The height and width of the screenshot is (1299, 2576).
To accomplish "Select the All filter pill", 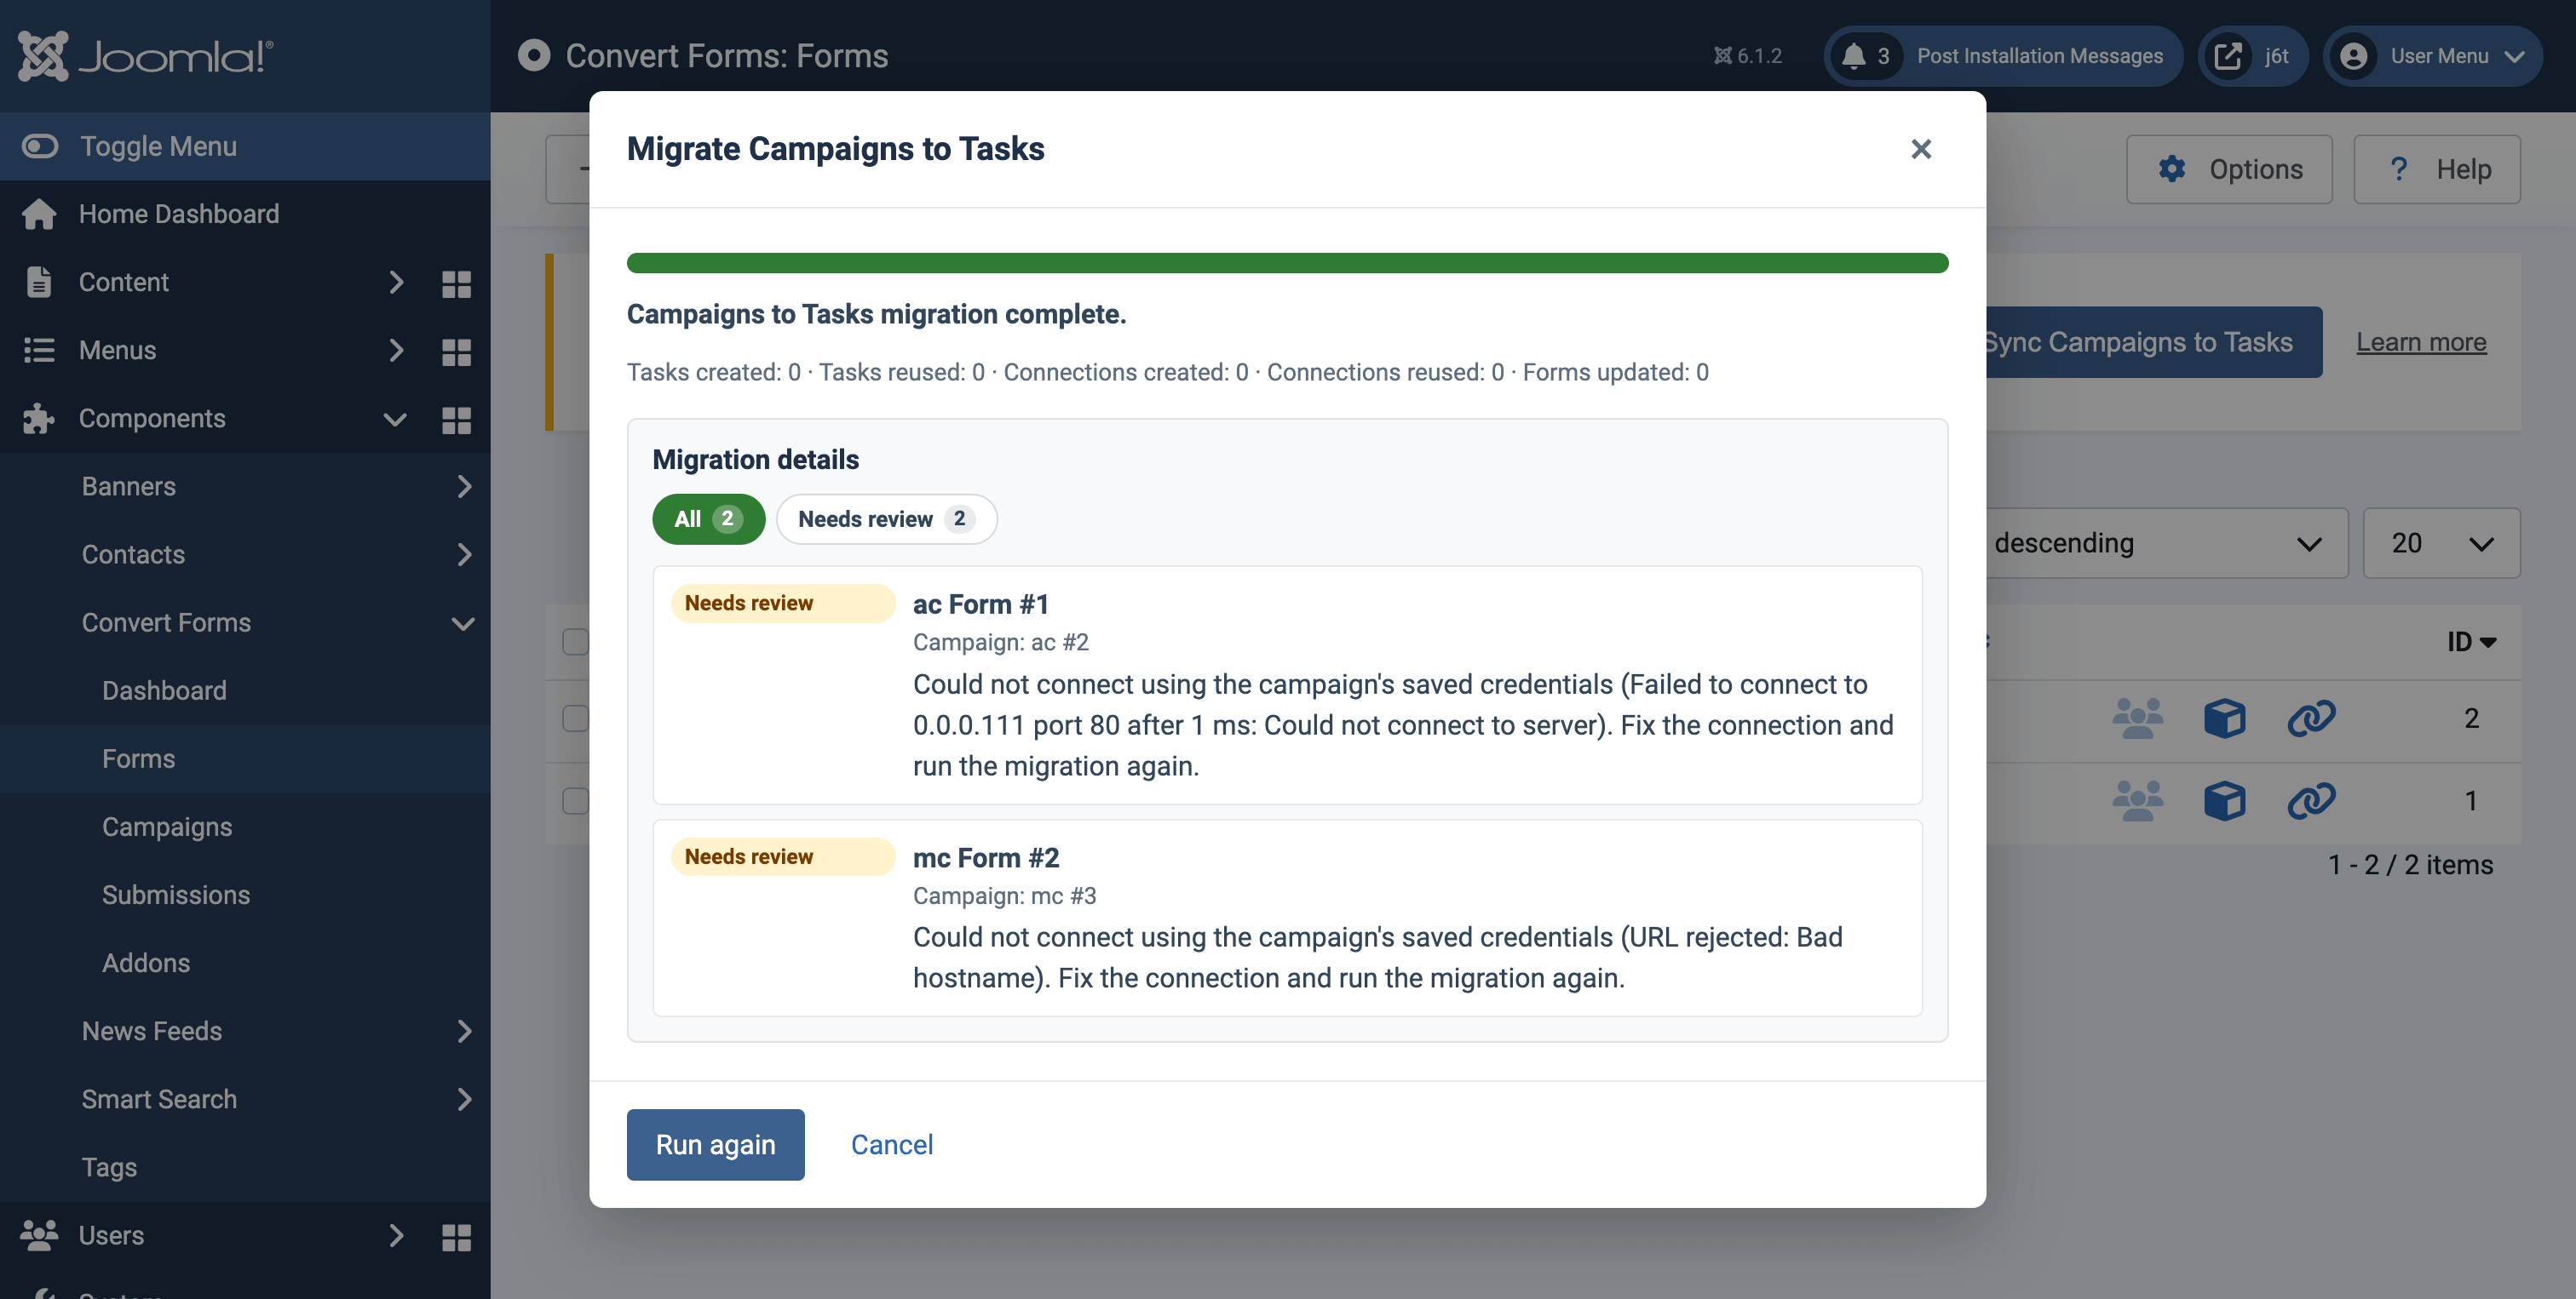I will click(x=708, y=518).
